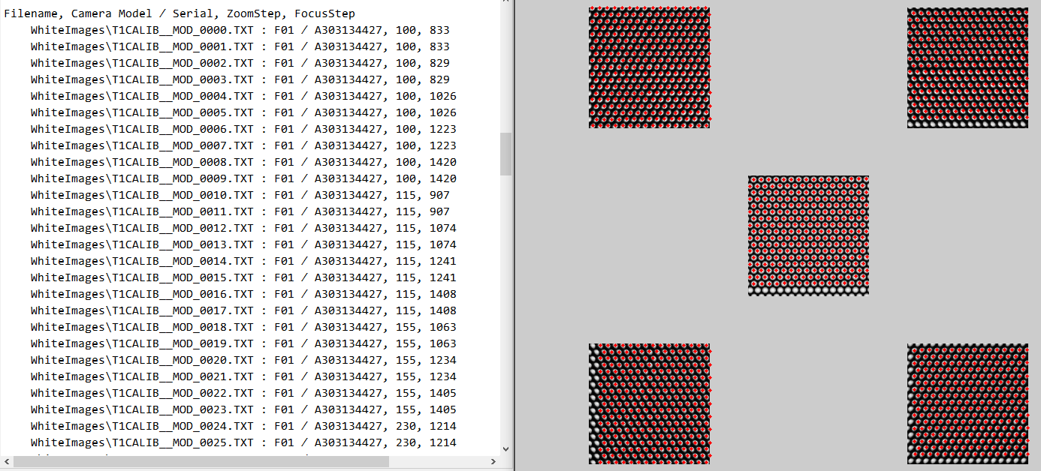This screenshot has width=1041, height=471.
Task: Click the bottom-left microlens grid image
Action: point(649,403)
